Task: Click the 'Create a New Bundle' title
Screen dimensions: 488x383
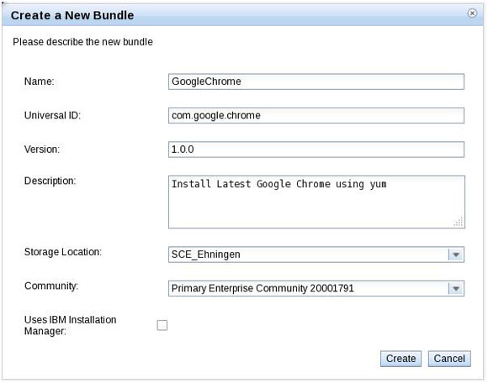Action: tap(72, 15)
